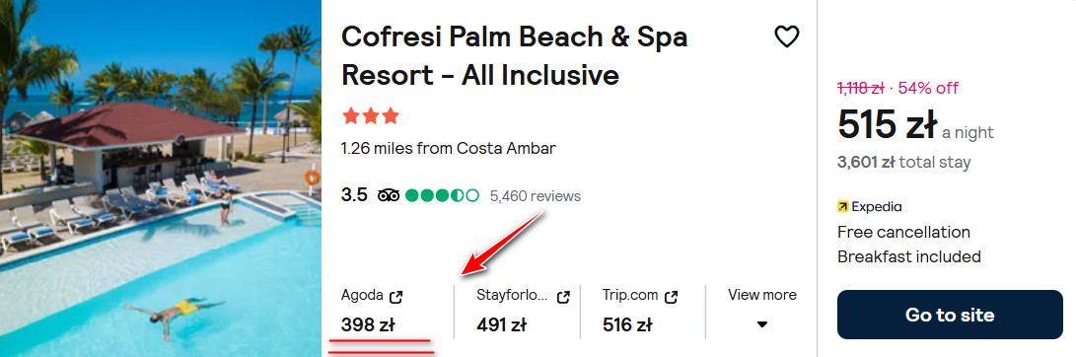Open the View more deals label
Viewport: 1076px width, 357px height.
point(761,295)
